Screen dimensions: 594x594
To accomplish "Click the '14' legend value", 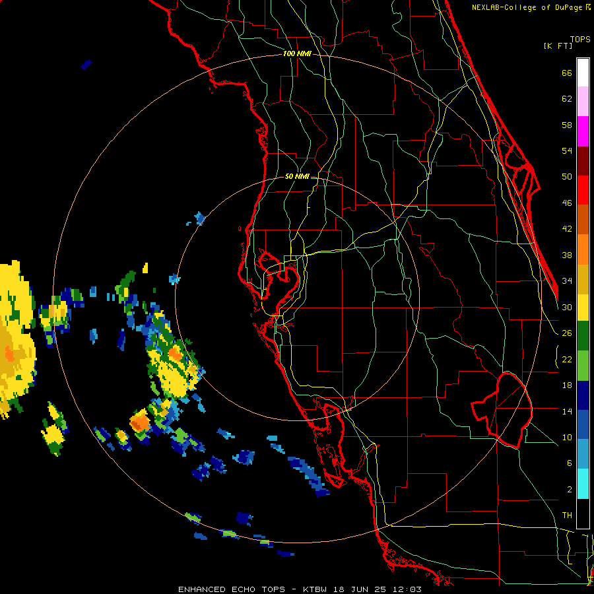I will click(x=567, y=411).
